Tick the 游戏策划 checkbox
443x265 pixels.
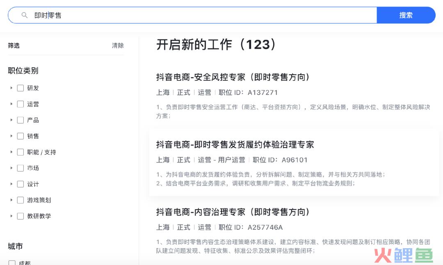(21, 200)
